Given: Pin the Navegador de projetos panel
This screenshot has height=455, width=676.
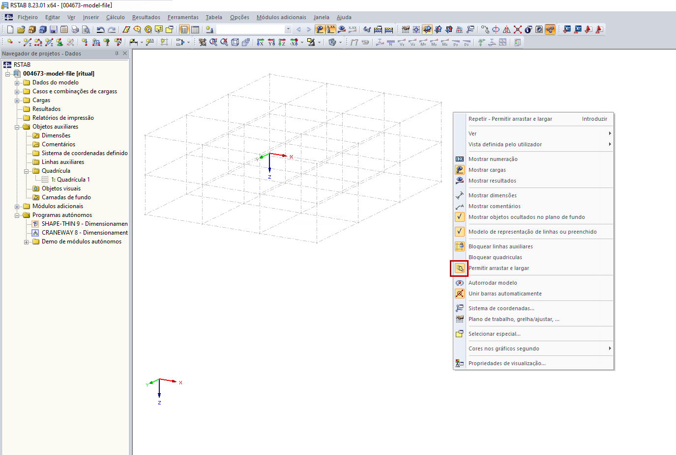Looking at the screenshot, I should 117,54.
